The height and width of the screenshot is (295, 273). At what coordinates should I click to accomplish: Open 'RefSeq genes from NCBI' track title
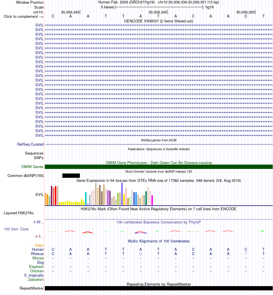(x=159, y=140)
